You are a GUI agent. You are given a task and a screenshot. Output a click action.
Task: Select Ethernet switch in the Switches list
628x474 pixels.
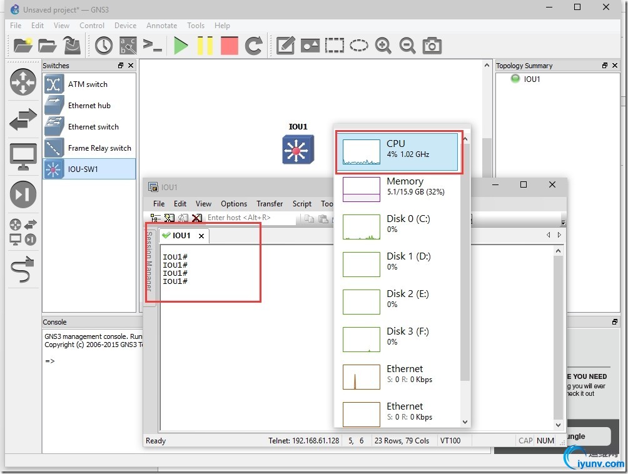coord(93,127)
